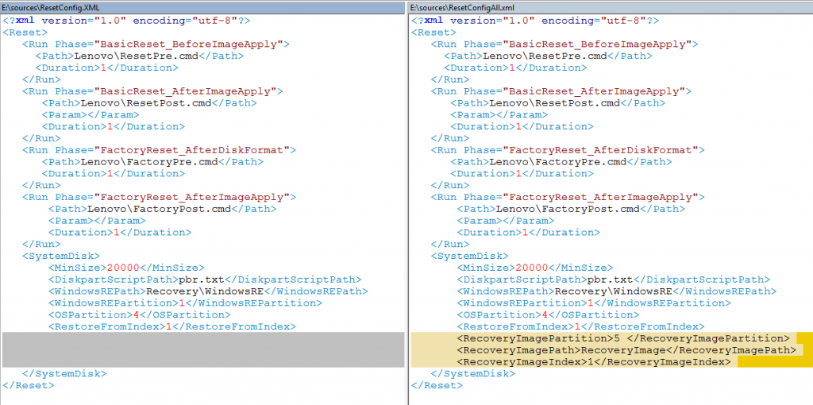Click Lenovo\FactoryPost.cmd path in ResetConfigAll.xml
The image size is (813, 405).
[572, 209]
